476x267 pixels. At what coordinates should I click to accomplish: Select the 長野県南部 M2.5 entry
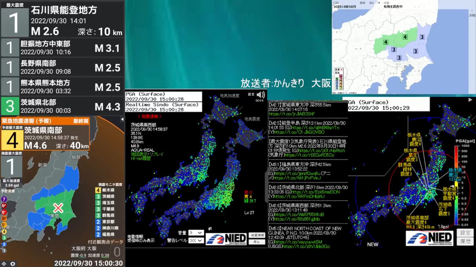(62, 67)
